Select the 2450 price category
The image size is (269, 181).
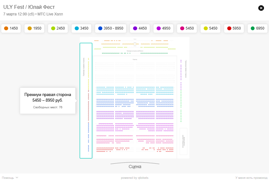pos(58,28)
